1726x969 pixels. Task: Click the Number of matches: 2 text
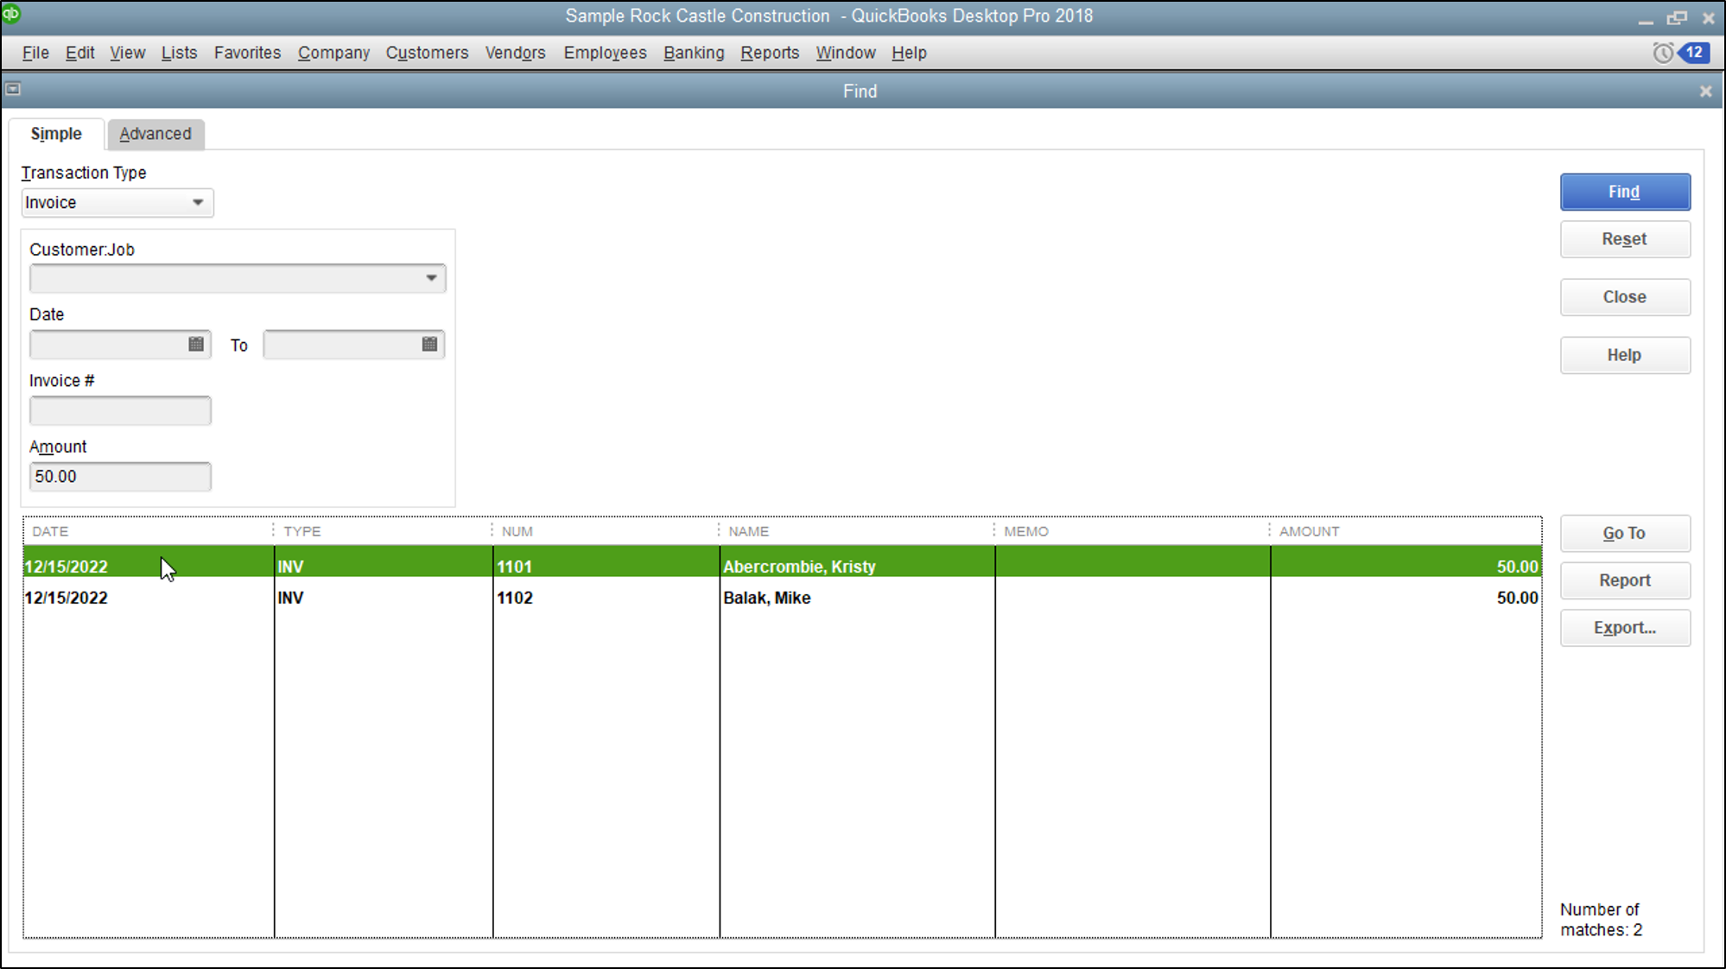pos(1601,920)
